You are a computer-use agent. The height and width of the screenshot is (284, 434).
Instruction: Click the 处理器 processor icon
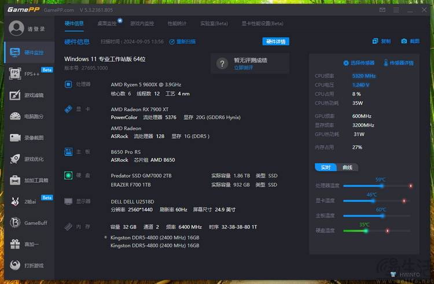coord(68,84)
